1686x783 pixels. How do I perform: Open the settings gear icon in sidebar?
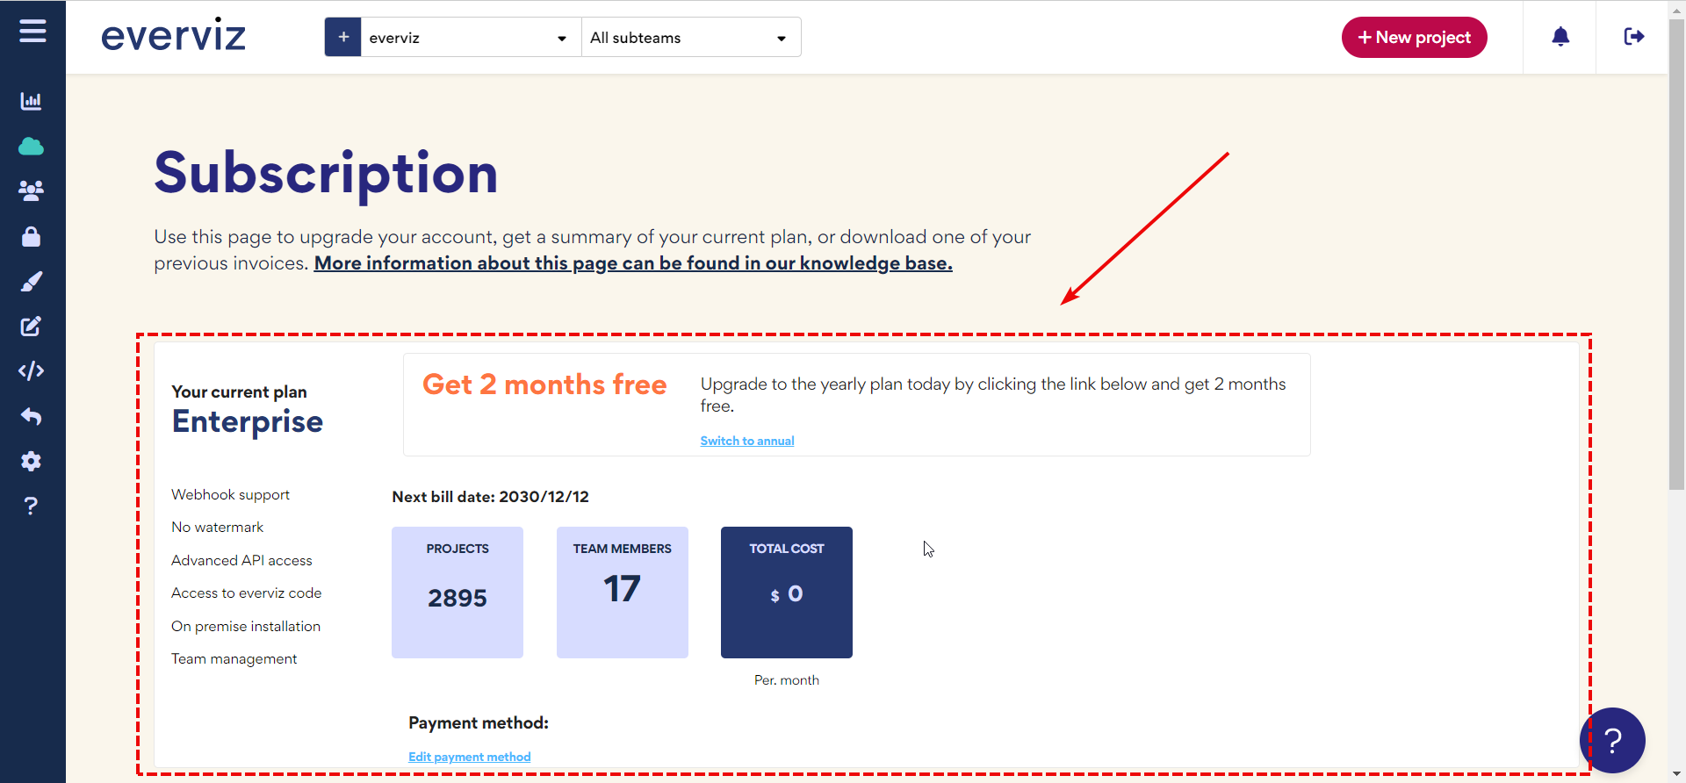point(31,461)
